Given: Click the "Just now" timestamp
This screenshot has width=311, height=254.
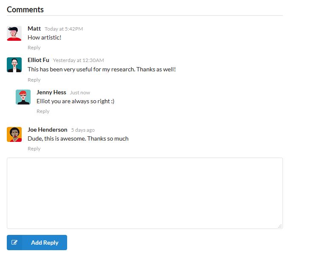Looking at the screenshot, I should coord(80,93).
